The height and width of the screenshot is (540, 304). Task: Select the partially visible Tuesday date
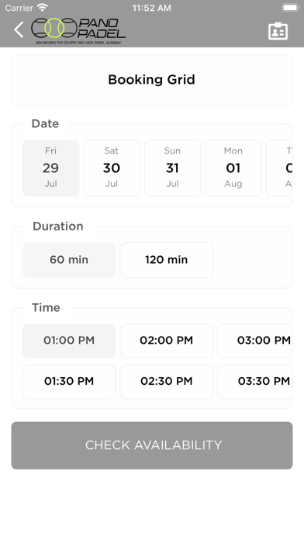coord(279,168)
